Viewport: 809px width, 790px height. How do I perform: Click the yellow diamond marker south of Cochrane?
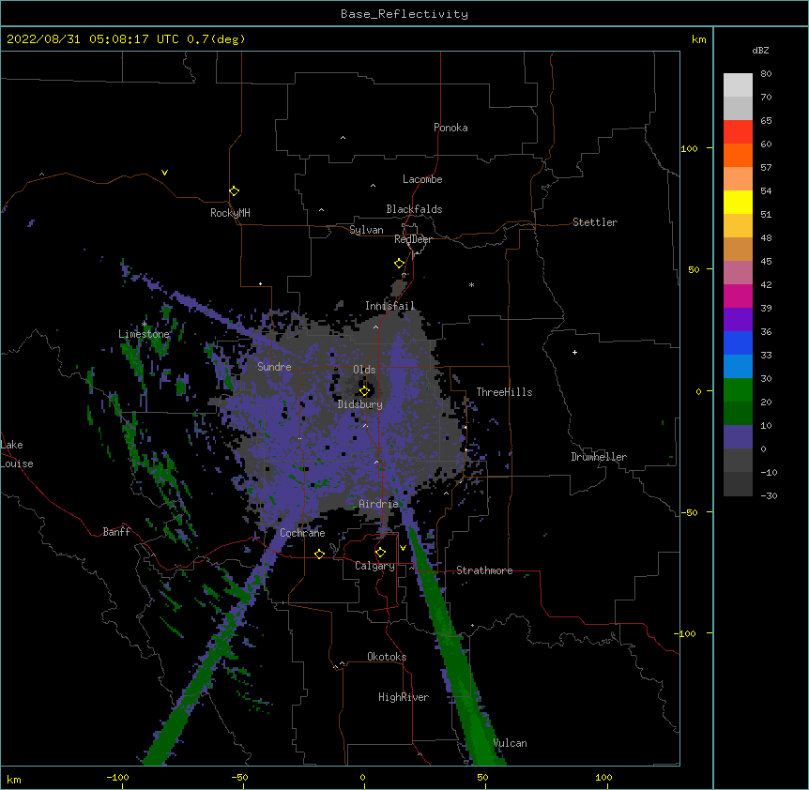[x=319, y=554]
